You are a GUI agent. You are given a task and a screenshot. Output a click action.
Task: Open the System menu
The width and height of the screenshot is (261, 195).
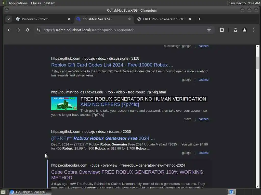(x=50, y=3)
